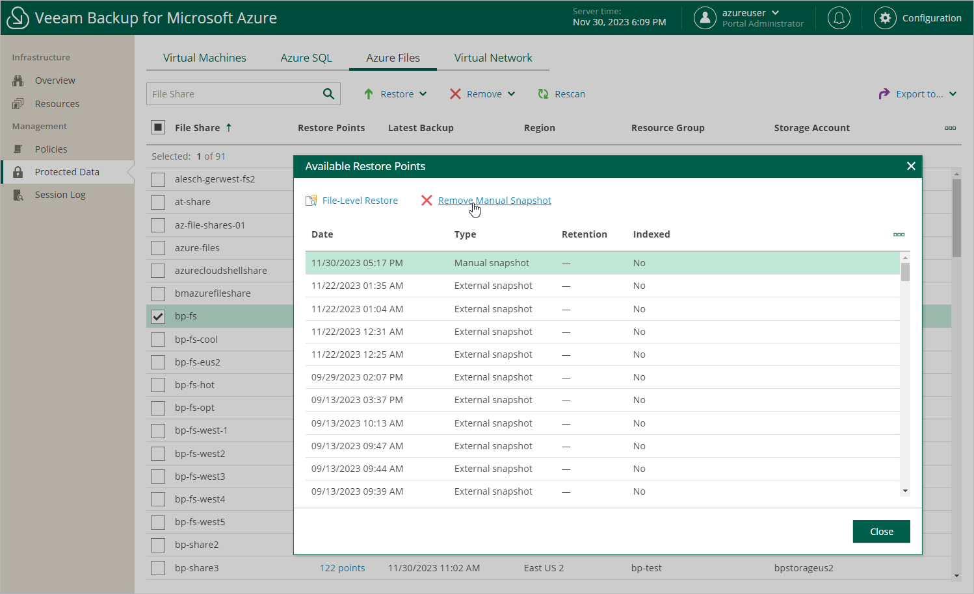Click the main table scrollbar thumb
Viewport: 974px width, 594px height.
[956, 218]
